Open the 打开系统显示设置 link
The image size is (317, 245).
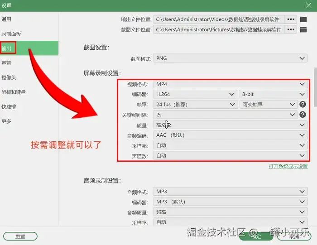point(288,166)
